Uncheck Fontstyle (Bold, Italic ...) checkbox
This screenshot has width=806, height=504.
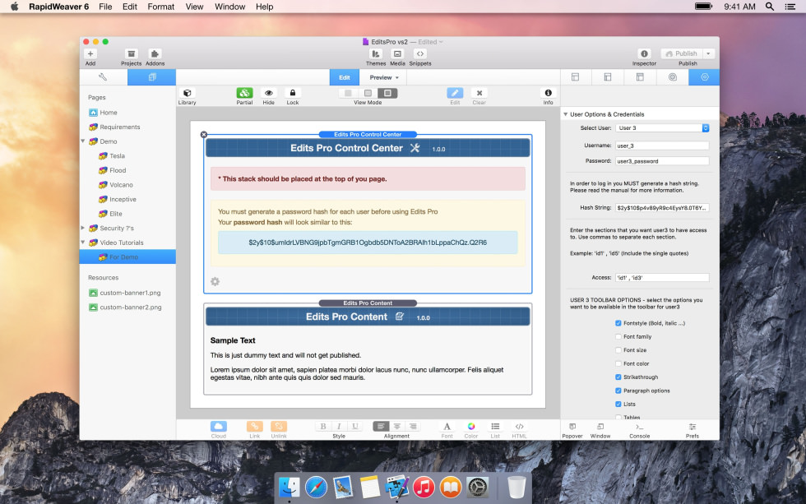point(618,323)
